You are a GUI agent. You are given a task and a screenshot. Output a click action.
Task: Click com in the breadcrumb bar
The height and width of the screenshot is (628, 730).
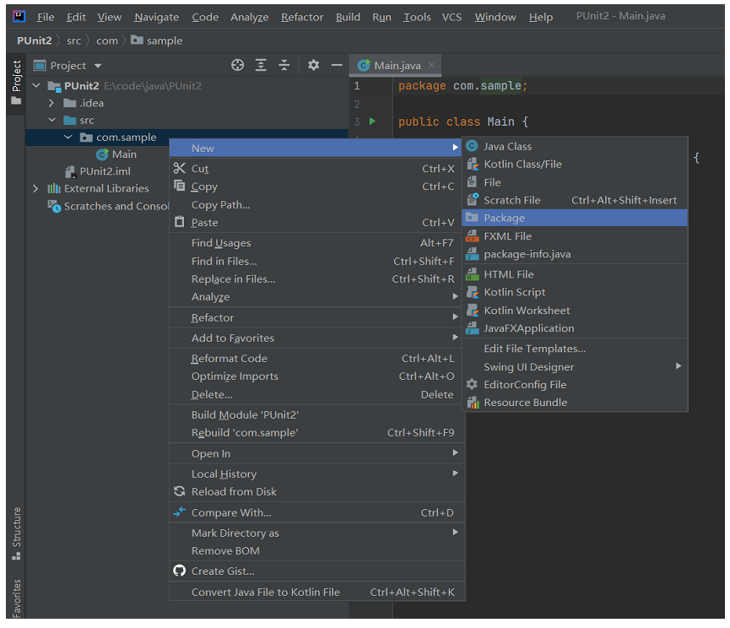[107, 41]
